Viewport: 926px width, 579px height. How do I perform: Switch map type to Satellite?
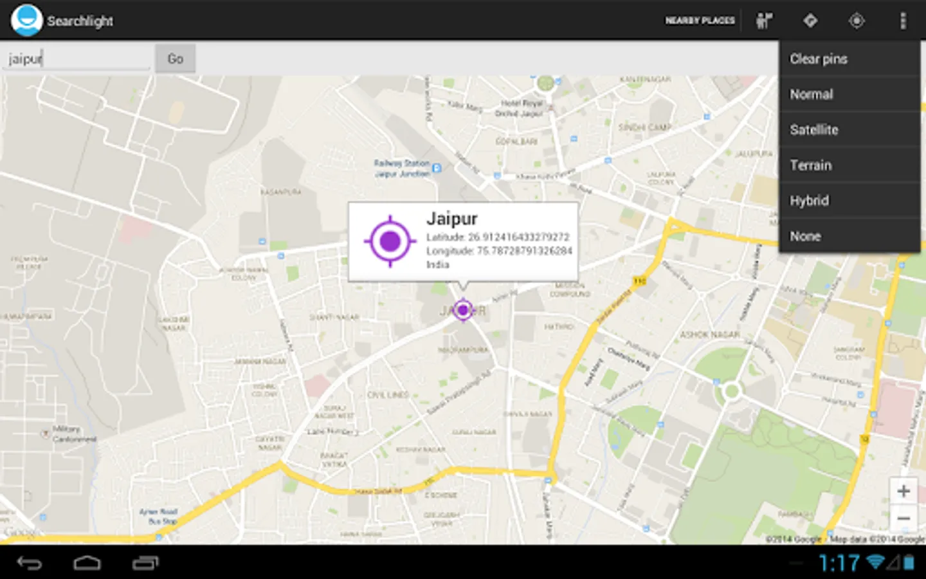pyautogui.click(x=815, y=129)
